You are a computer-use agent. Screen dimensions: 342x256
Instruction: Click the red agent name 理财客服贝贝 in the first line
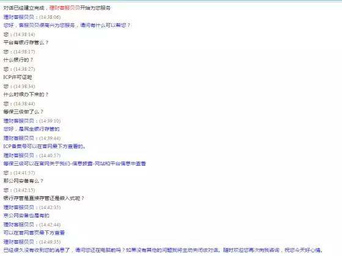point(65,8)
